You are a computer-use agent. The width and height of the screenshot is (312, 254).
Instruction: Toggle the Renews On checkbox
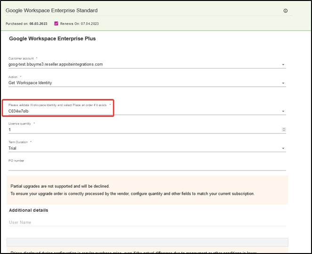coord(56,23)
